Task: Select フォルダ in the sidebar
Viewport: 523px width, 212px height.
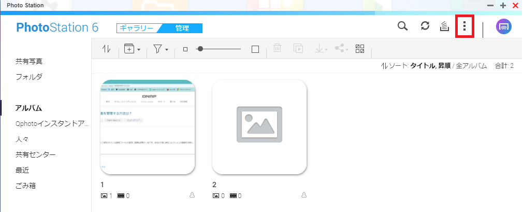Action: tap(29, 77)
